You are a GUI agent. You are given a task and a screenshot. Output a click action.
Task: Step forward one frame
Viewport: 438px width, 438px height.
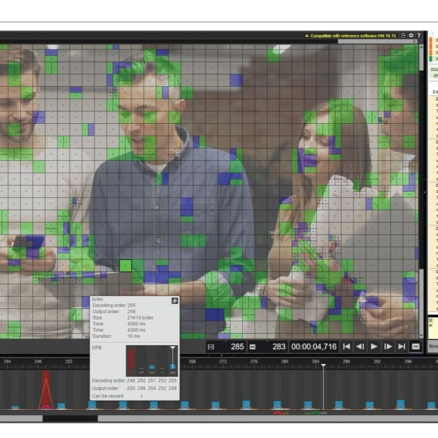pyautogui.click(x=388, y=347)
